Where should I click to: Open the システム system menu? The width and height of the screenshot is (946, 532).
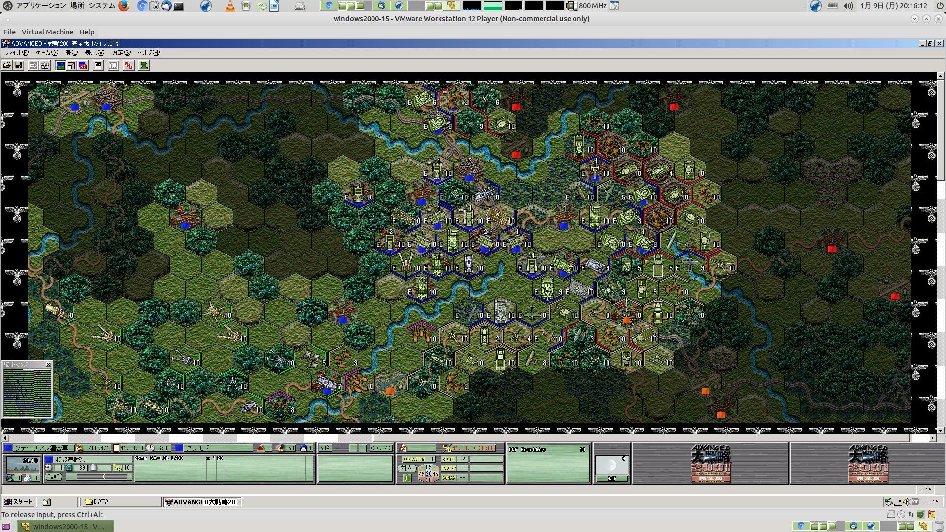102,6
